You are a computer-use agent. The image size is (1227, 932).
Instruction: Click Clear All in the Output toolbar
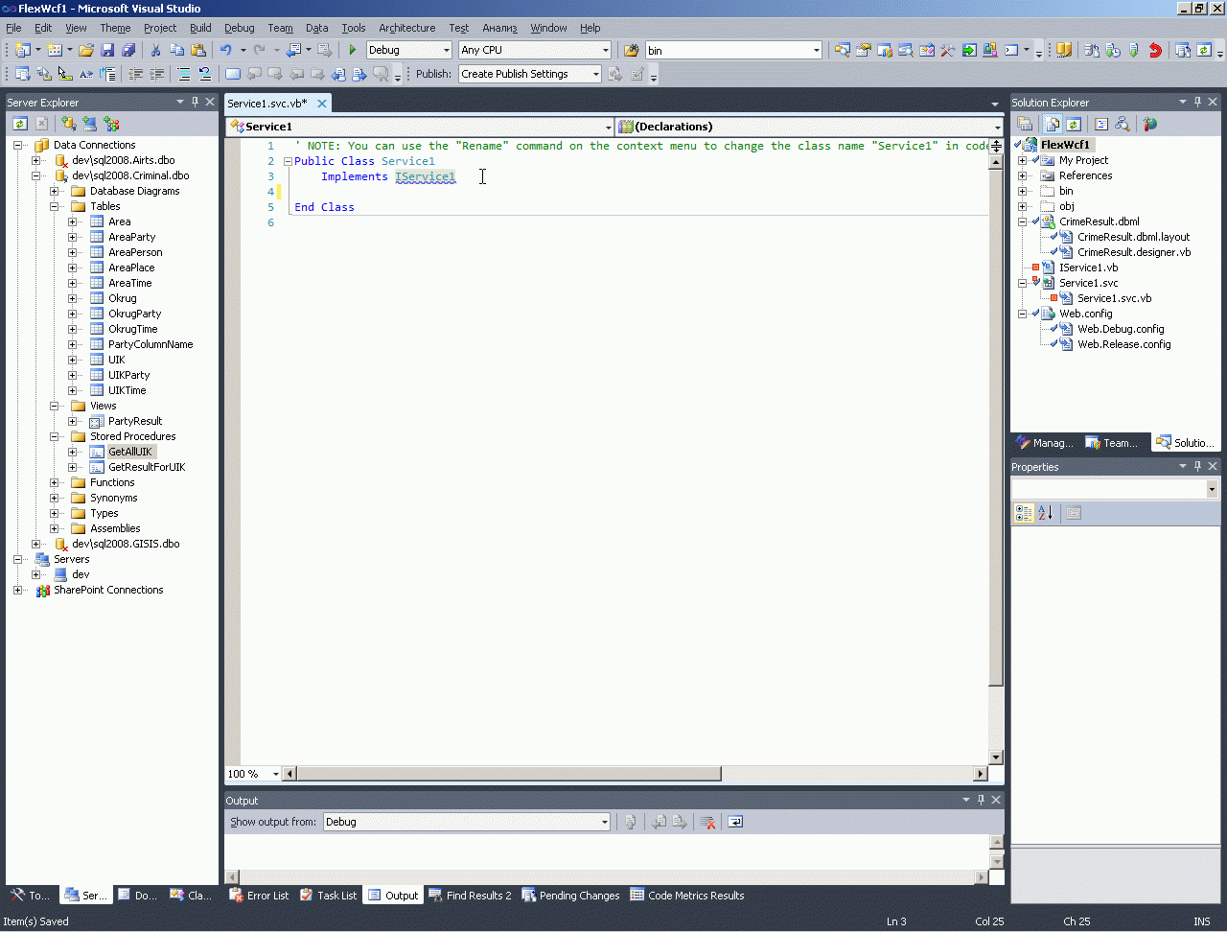(708, 822)
